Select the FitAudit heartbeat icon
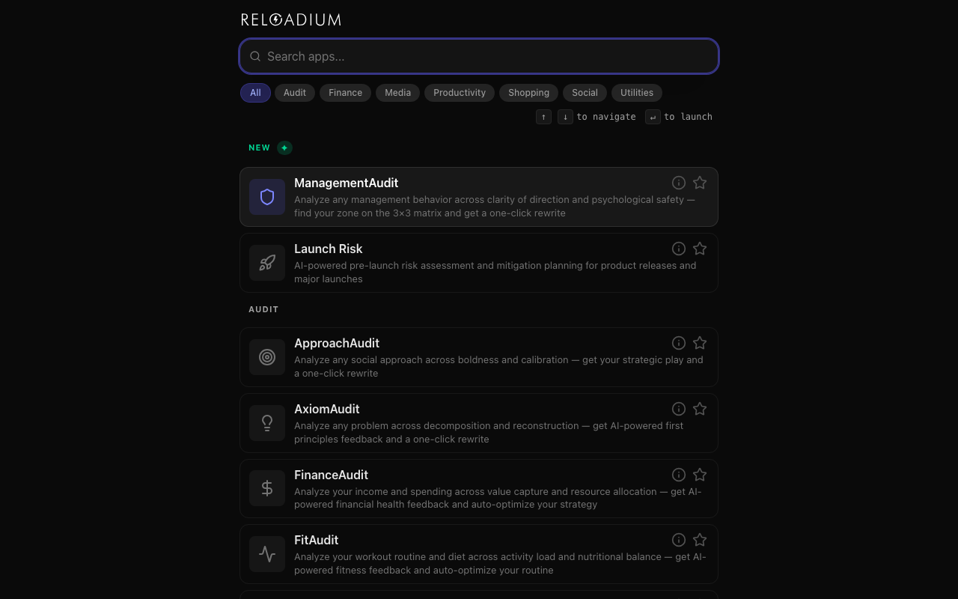The height and width of the screenshot is (599, 958). tap(266, 553)
